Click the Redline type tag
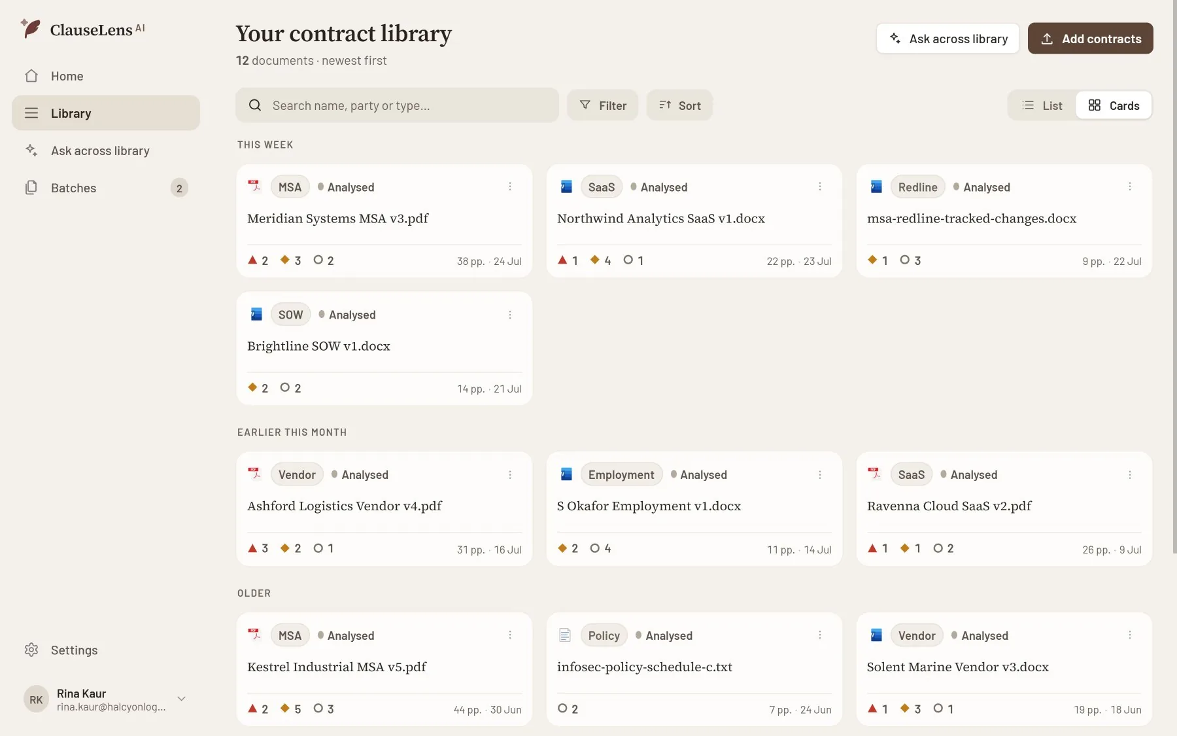 (917, 187)
